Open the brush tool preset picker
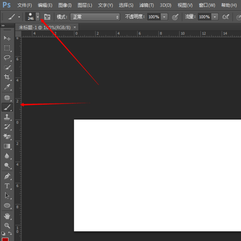Viewport: 241px width, 241px height. click(12, 16)
